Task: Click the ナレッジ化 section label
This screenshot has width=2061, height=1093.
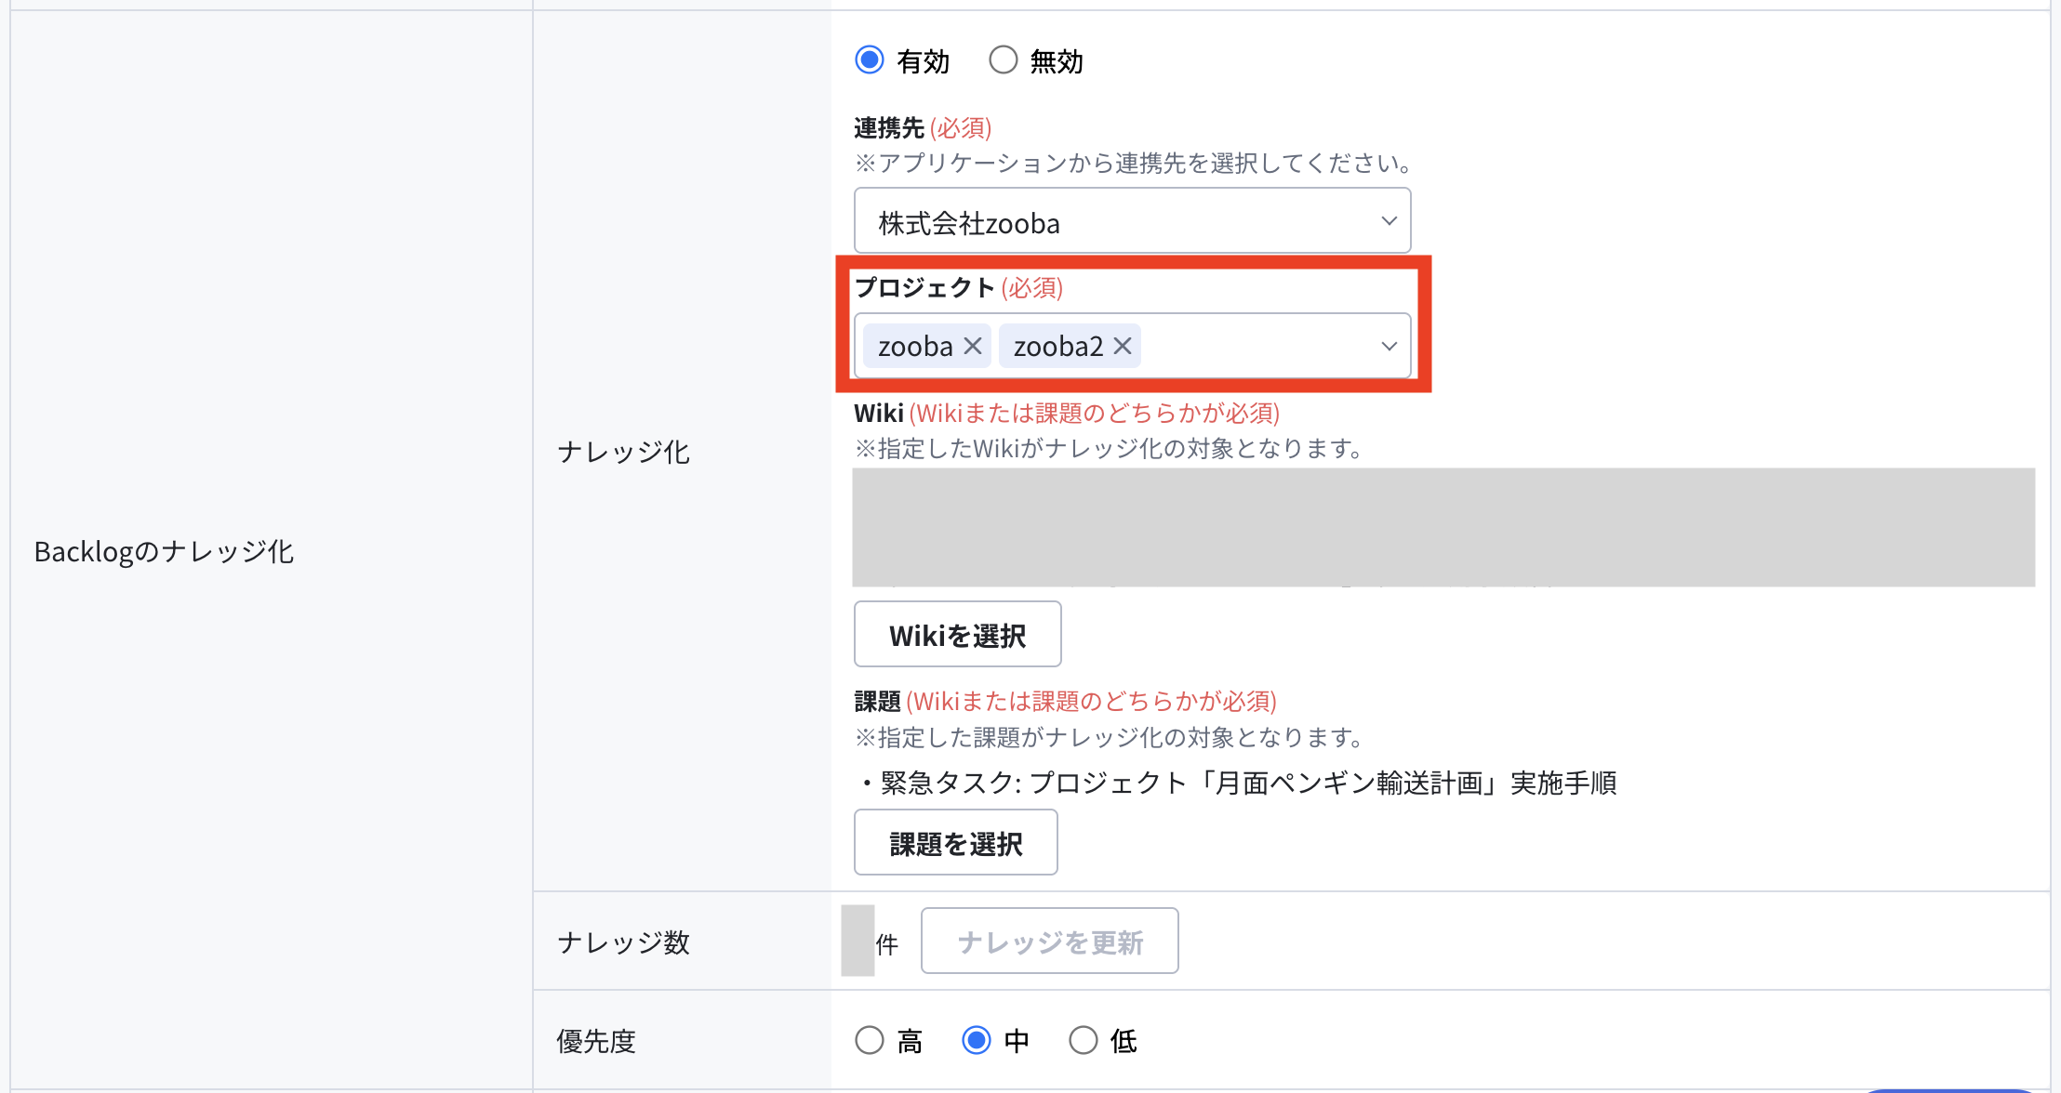Action: [623, 452]
